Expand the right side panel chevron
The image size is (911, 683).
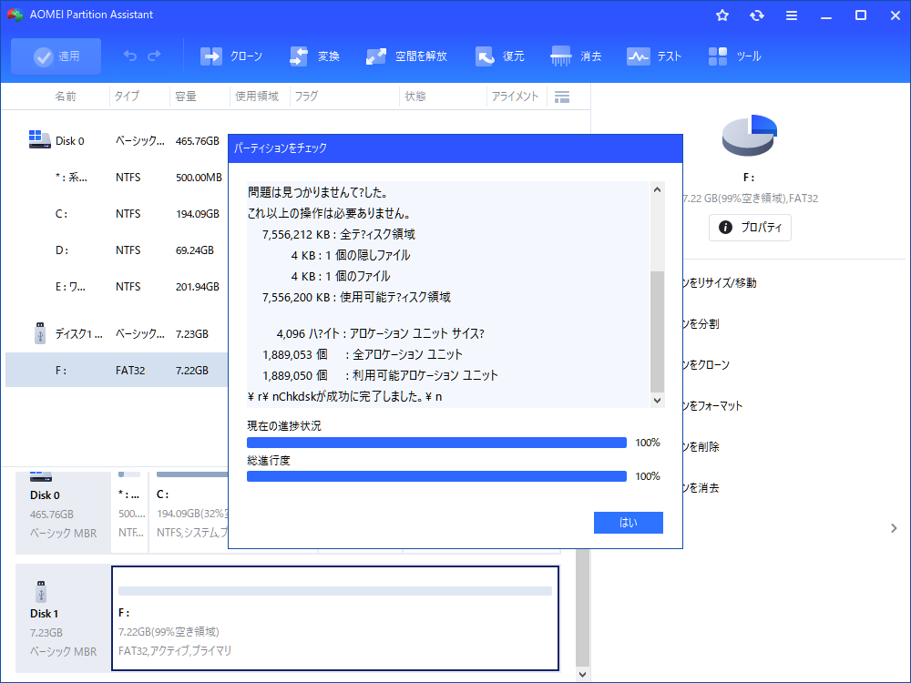click(892, 527)
